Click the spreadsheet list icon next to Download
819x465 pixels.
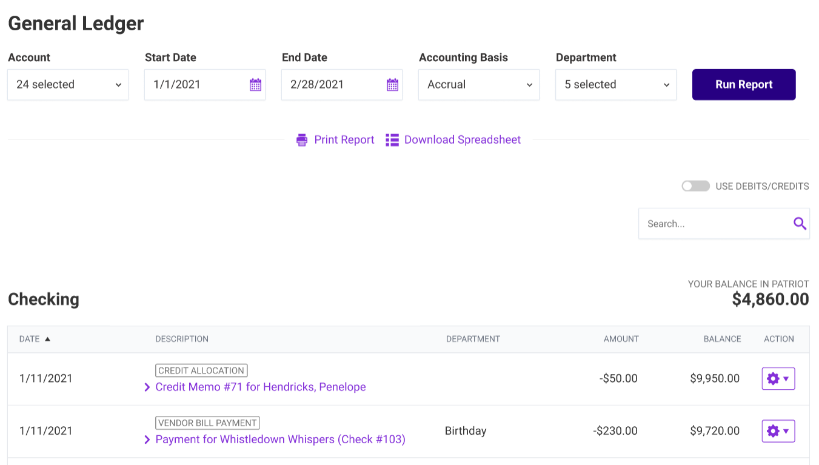point(392,140)
